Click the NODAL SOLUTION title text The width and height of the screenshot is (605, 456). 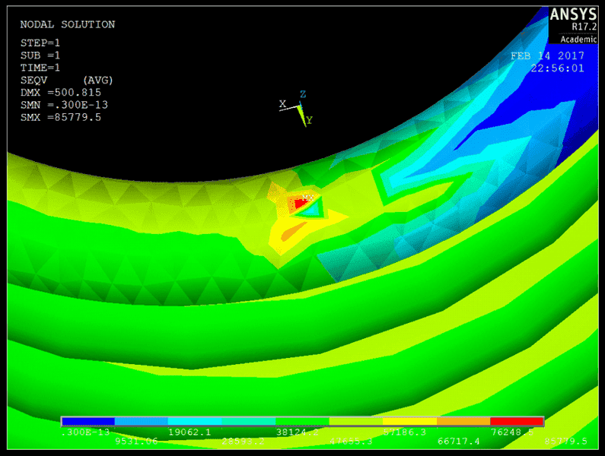click(67, 24)
